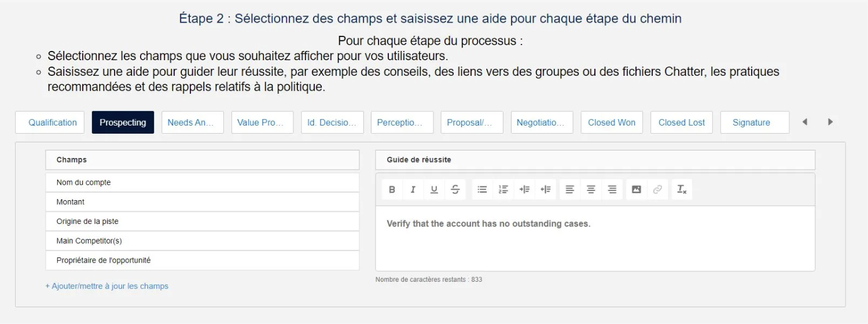Screen dimensions: 868x324
Task: Apply strikethrough formatting
Action: (x=455, y=189)
